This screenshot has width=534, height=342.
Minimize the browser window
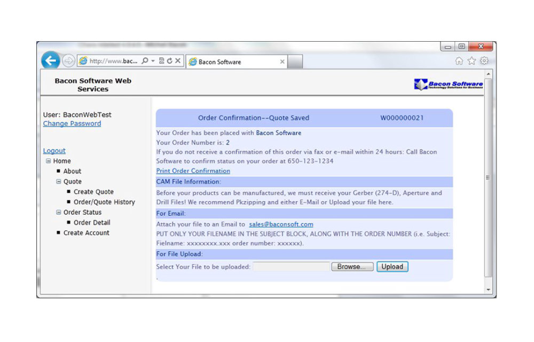pos(447,46)
